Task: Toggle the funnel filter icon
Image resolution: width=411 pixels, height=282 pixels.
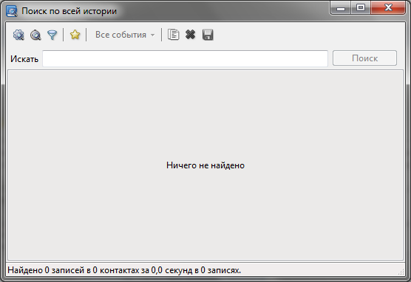Action: click(x=52, y=35)
